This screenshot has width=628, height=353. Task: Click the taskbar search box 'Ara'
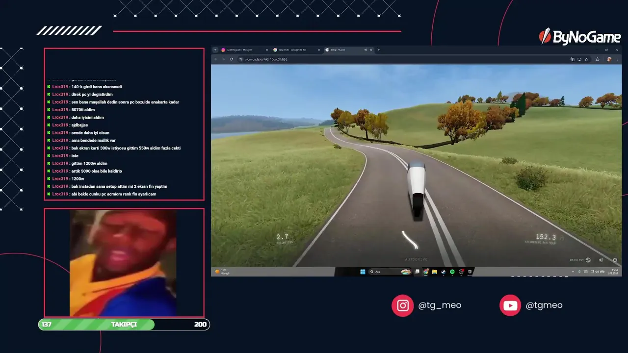coord(390,272)
